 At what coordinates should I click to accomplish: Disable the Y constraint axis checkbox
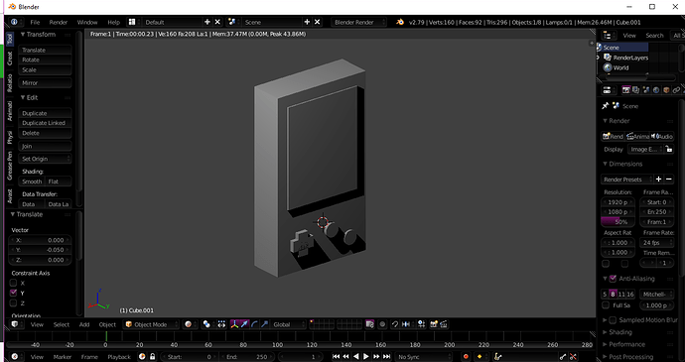tap(13, 293)
